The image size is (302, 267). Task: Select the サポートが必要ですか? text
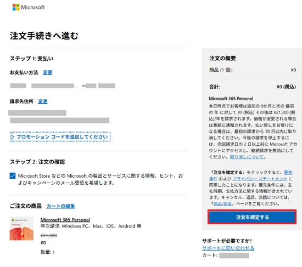pos(227,241)
